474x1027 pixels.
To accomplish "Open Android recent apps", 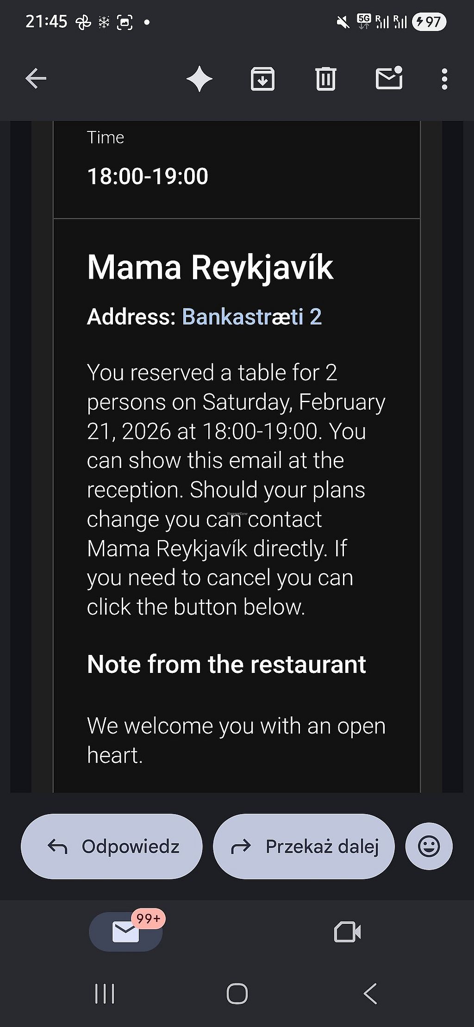I will point(105,993).
